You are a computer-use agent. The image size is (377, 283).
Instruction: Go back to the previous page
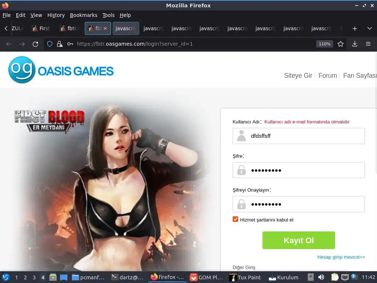click(9, 44)
